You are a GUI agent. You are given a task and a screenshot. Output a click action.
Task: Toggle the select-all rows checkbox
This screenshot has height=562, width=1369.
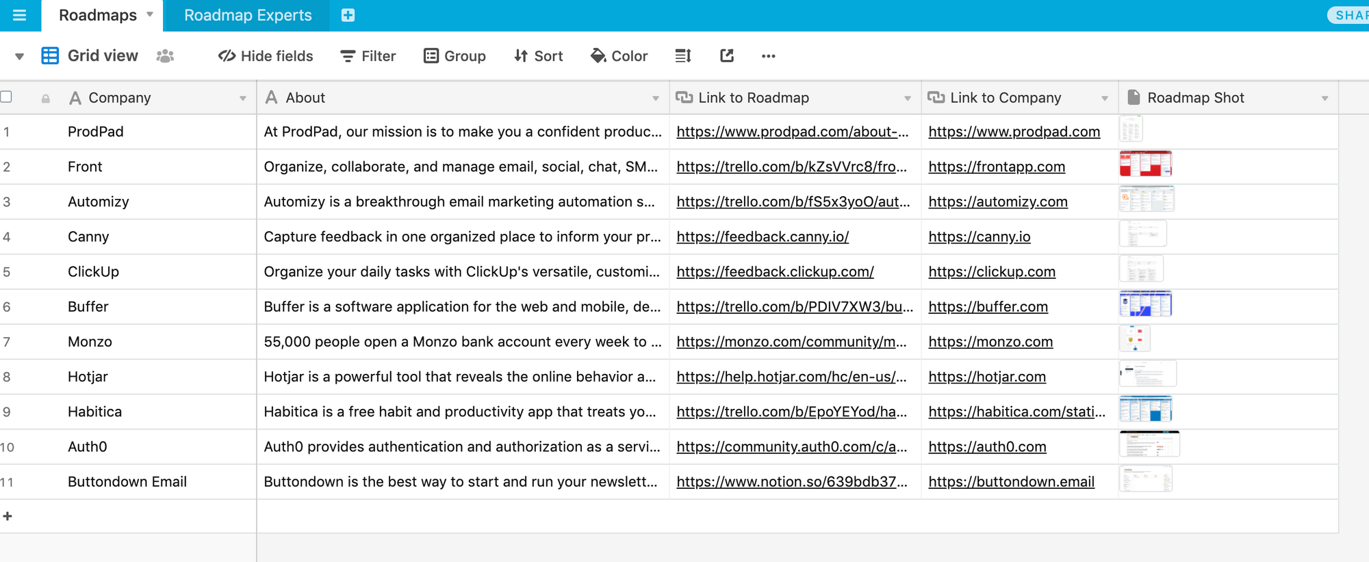[x=7, y=96]
